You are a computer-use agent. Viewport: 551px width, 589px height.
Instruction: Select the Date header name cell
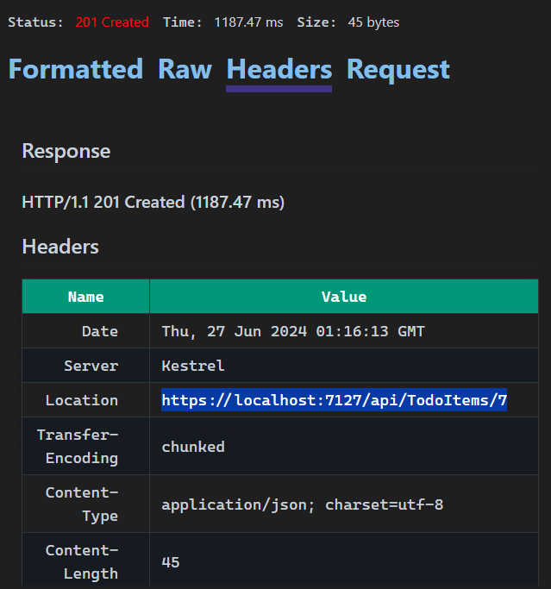tap(99, 331)
